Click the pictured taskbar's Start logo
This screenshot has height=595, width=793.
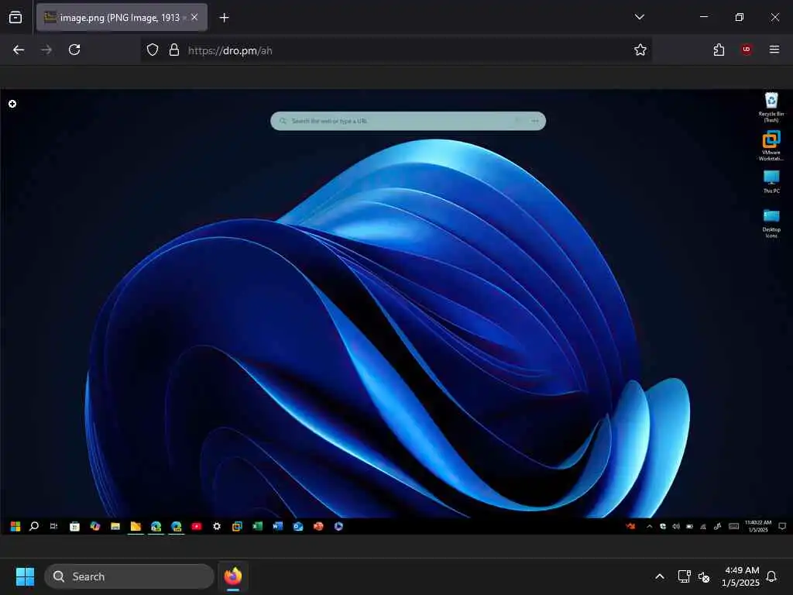[15, 526]
